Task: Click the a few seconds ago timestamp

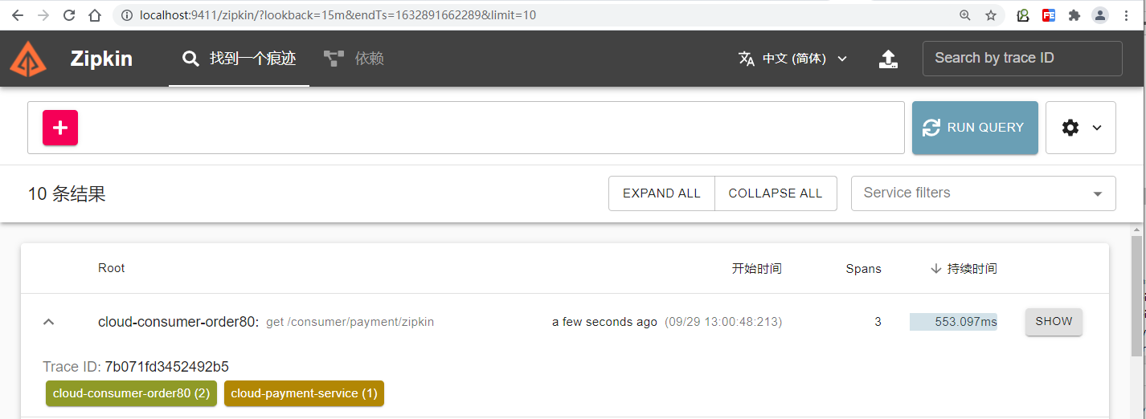Action: pyautogui.click(x=604, y=322)
